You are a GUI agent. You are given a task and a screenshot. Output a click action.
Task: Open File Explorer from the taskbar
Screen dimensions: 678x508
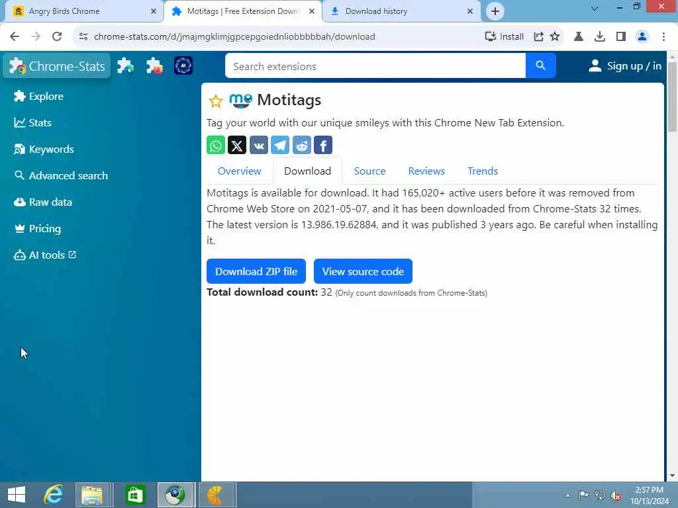pos(92,495)
